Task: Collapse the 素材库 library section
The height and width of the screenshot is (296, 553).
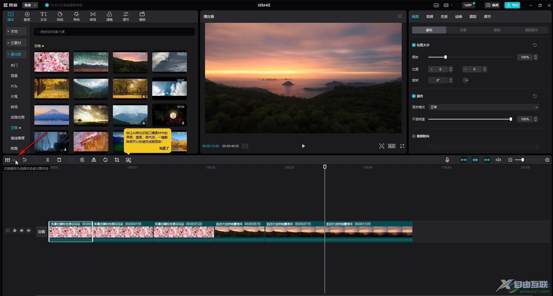Action: tap(16, 54)
